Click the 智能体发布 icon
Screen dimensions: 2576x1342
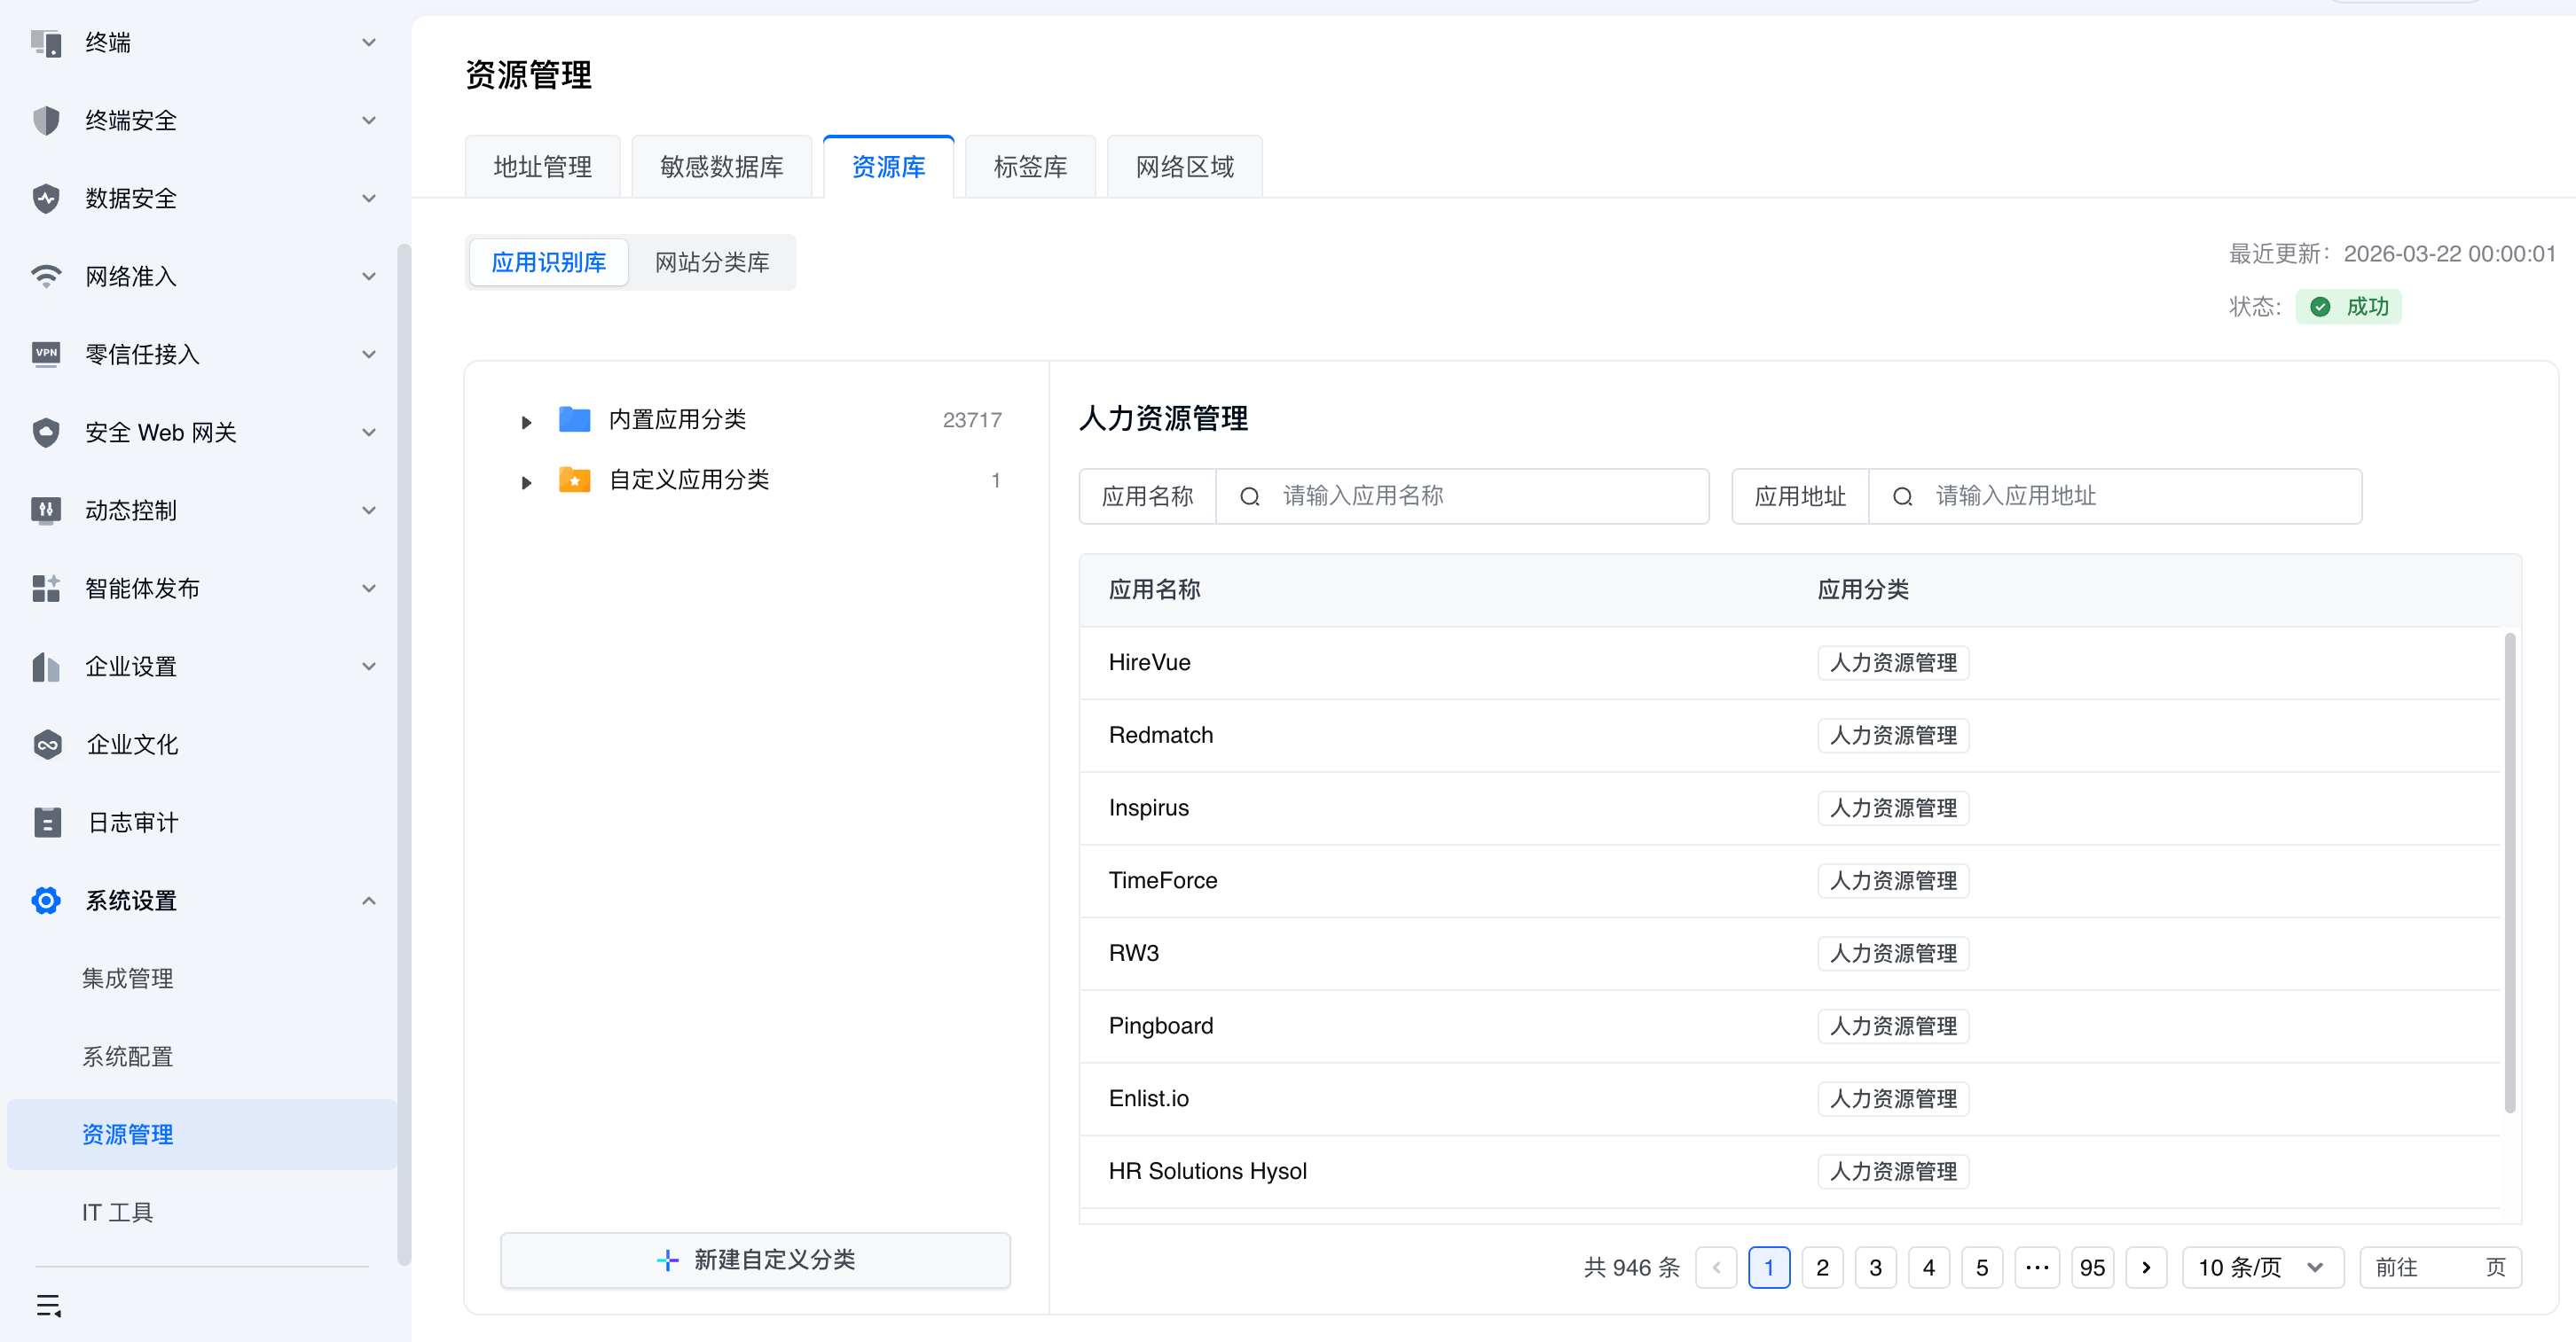click(46, 589)
